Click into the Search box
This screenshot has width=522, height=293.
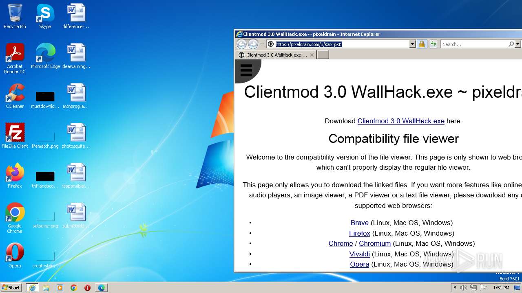[474, 44]
